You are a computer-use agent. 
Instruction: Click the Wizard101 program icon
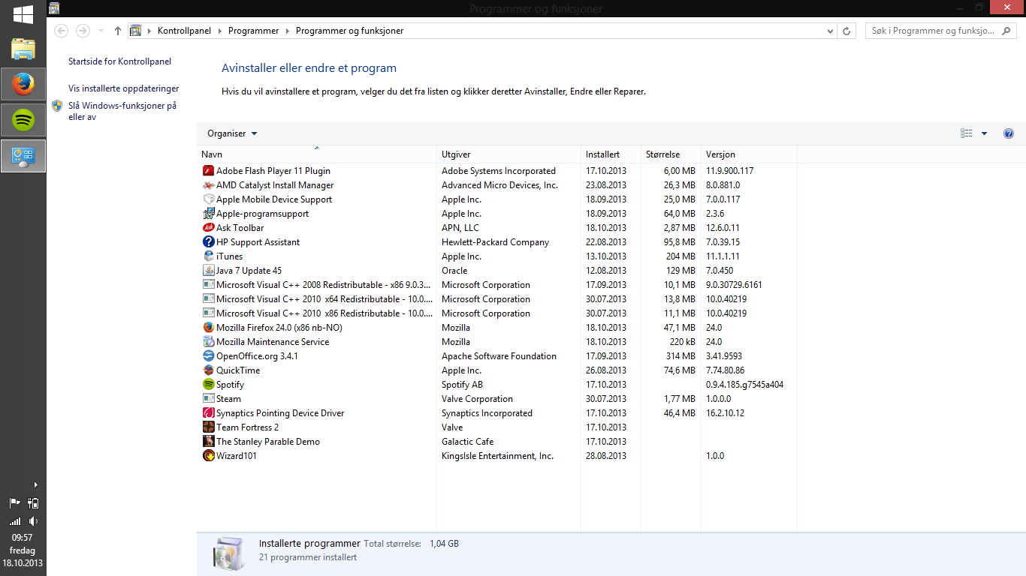tap(209, 456)
